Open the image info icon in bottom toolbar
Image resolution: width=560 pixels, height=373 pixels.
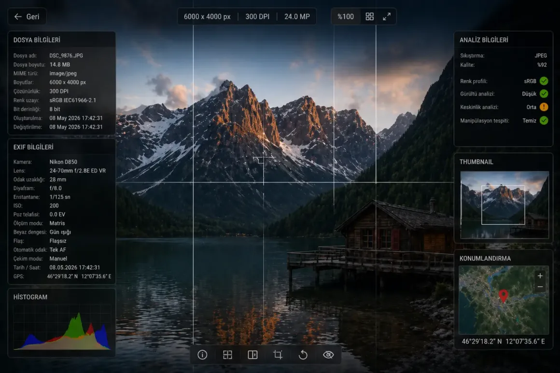pos(202,355)
